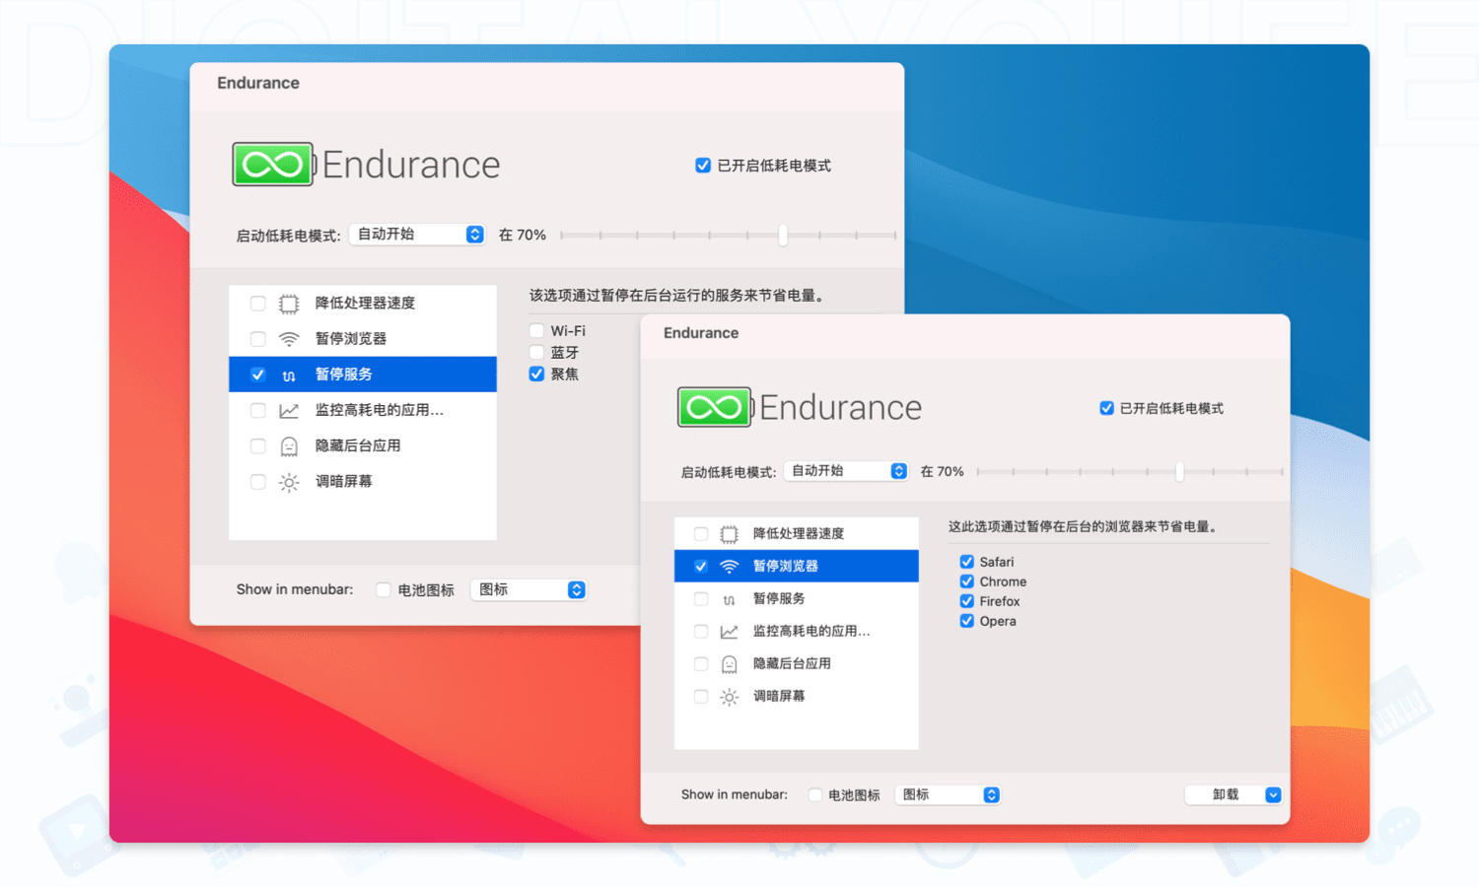The width and height of the screenshot is (1479, 887).
Task: Enable 电池图标 checkbox in back window
Action: 383,590
